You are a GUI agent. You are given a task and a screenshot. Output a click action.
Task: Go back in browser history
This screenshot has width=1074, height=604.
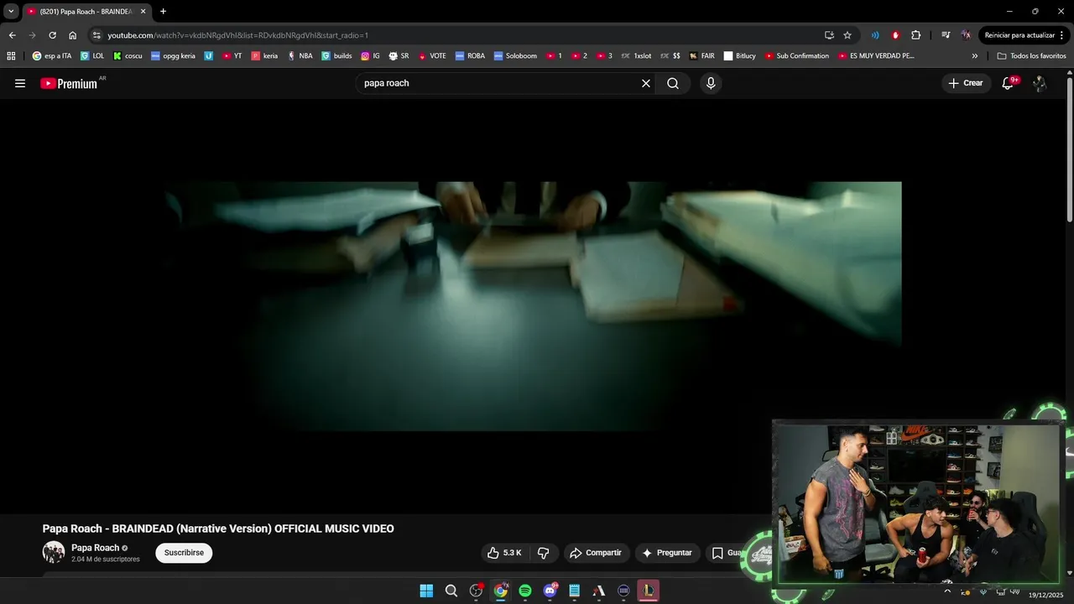[12, 35]
